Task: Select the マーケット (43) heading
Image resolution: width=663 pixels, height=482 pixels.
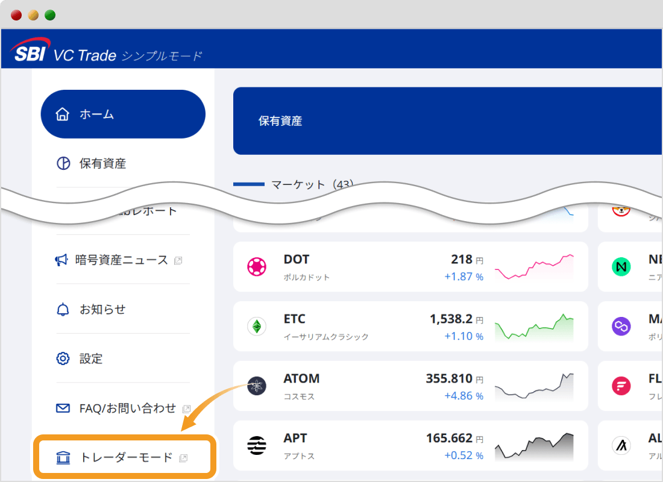Action: coord(312,184)
